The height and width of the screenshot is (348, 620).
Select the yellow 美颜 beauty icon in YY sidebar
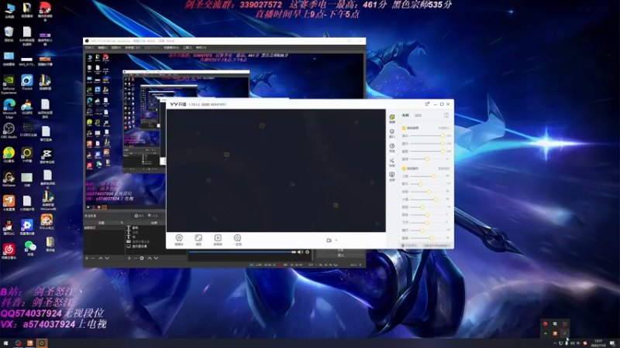pyautogui.click(x=392, y=119)
